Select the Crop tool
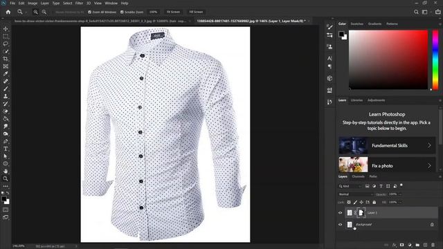Viewport: 443px width, 249px height. tap(6, 59)
